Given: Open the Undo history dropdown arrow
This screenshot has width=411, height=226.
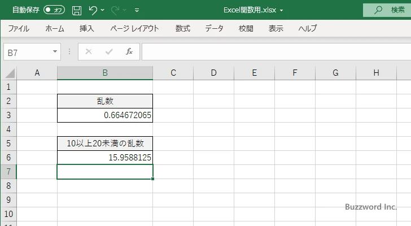Looking at the screenshot, I should (103, 10).
